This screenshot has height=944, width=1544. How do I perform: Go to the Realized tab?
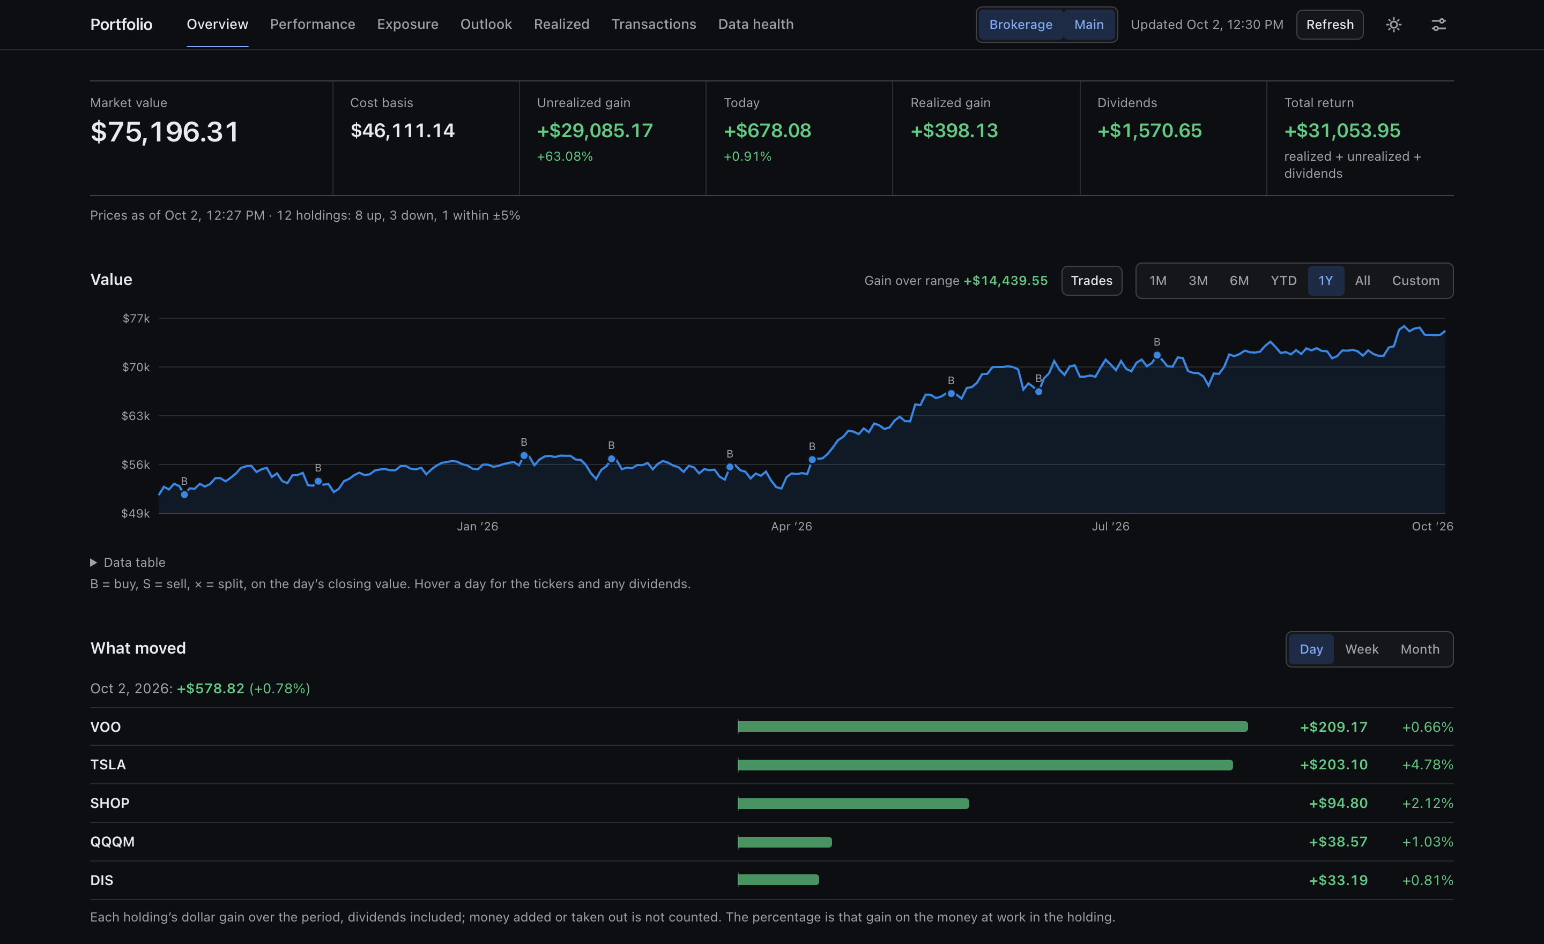click(561, 25)
